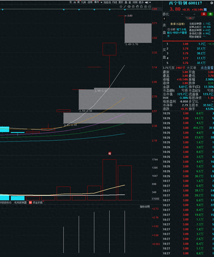Click the 416.7万 trade tick entry
214x257 pixels.
coord(198,128)
